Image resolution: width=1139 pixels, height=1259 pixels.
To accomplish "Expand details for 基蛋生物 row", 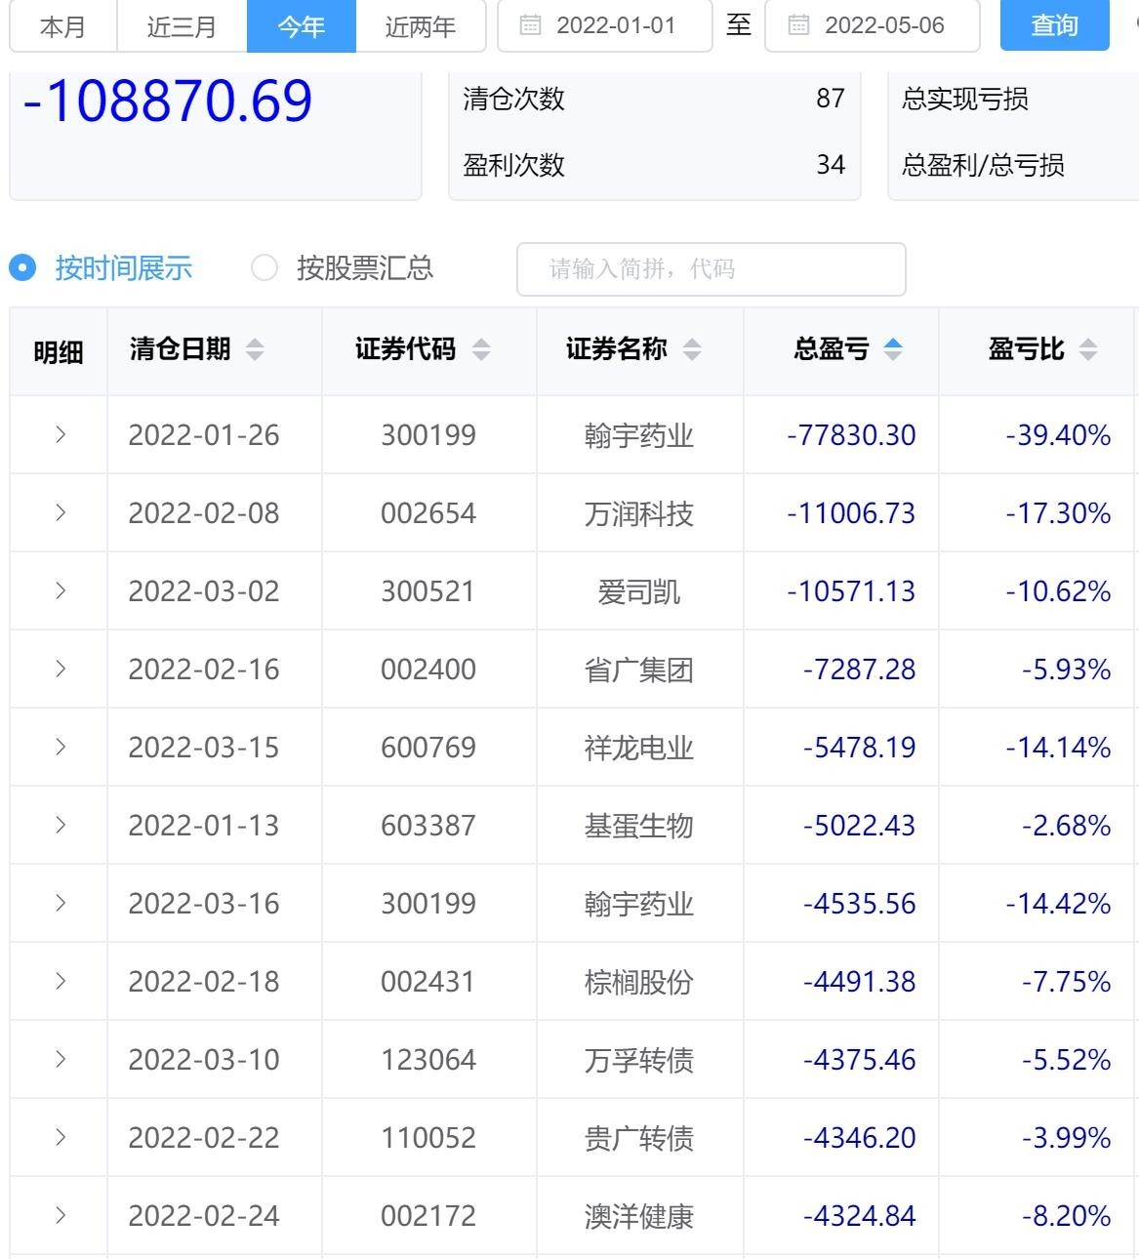I will pos(61,825).
